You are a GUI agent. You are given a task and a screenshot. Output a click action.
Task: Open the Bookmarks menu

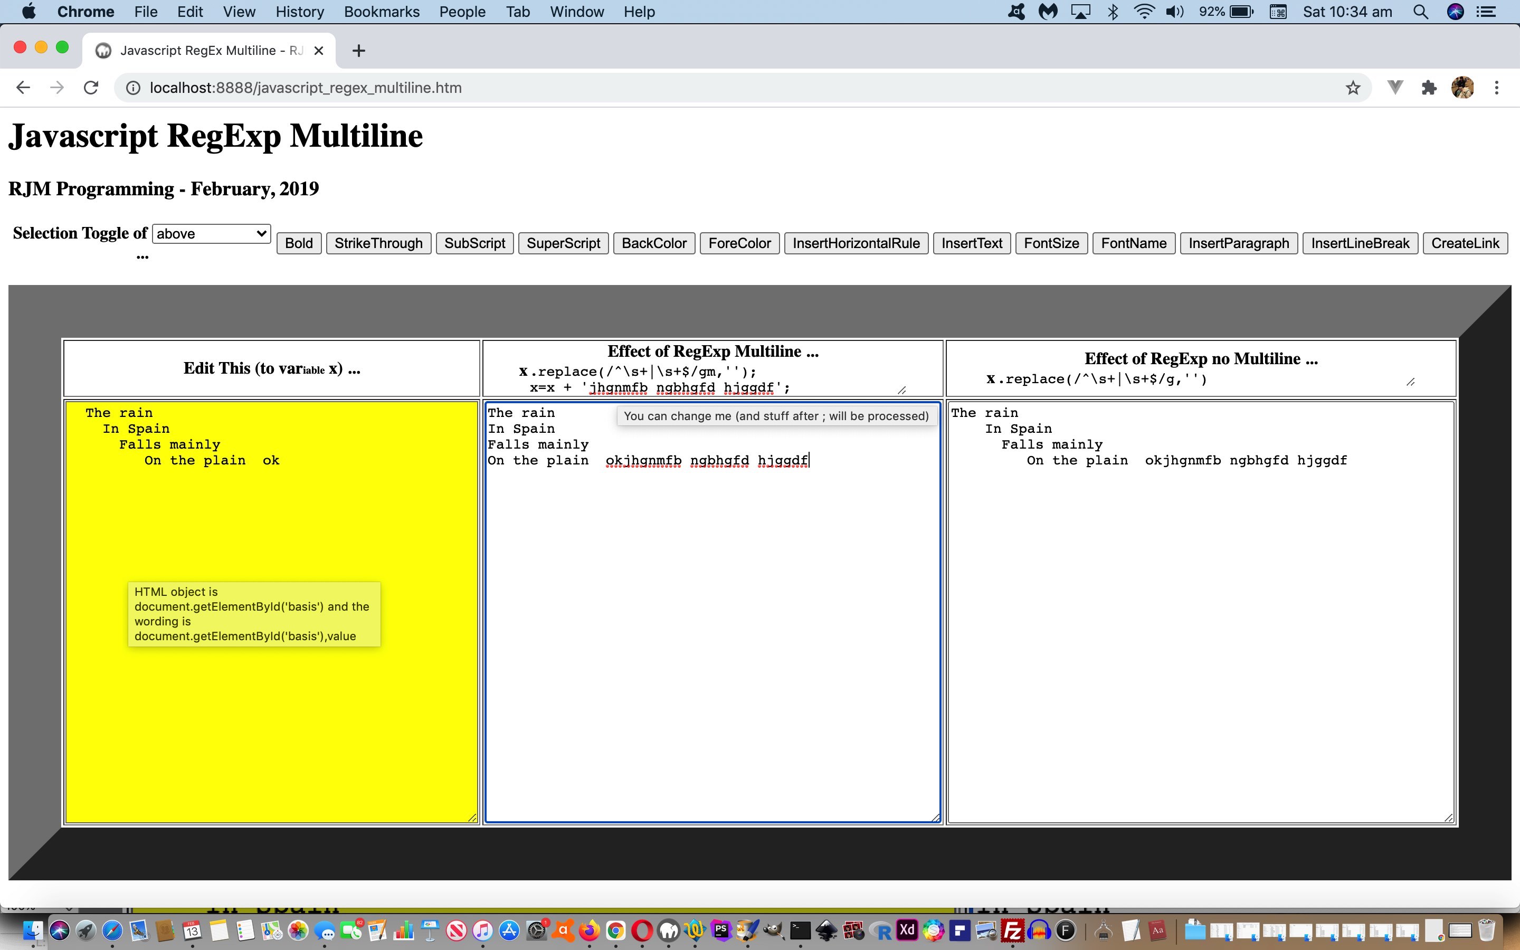tap(381, 11)
